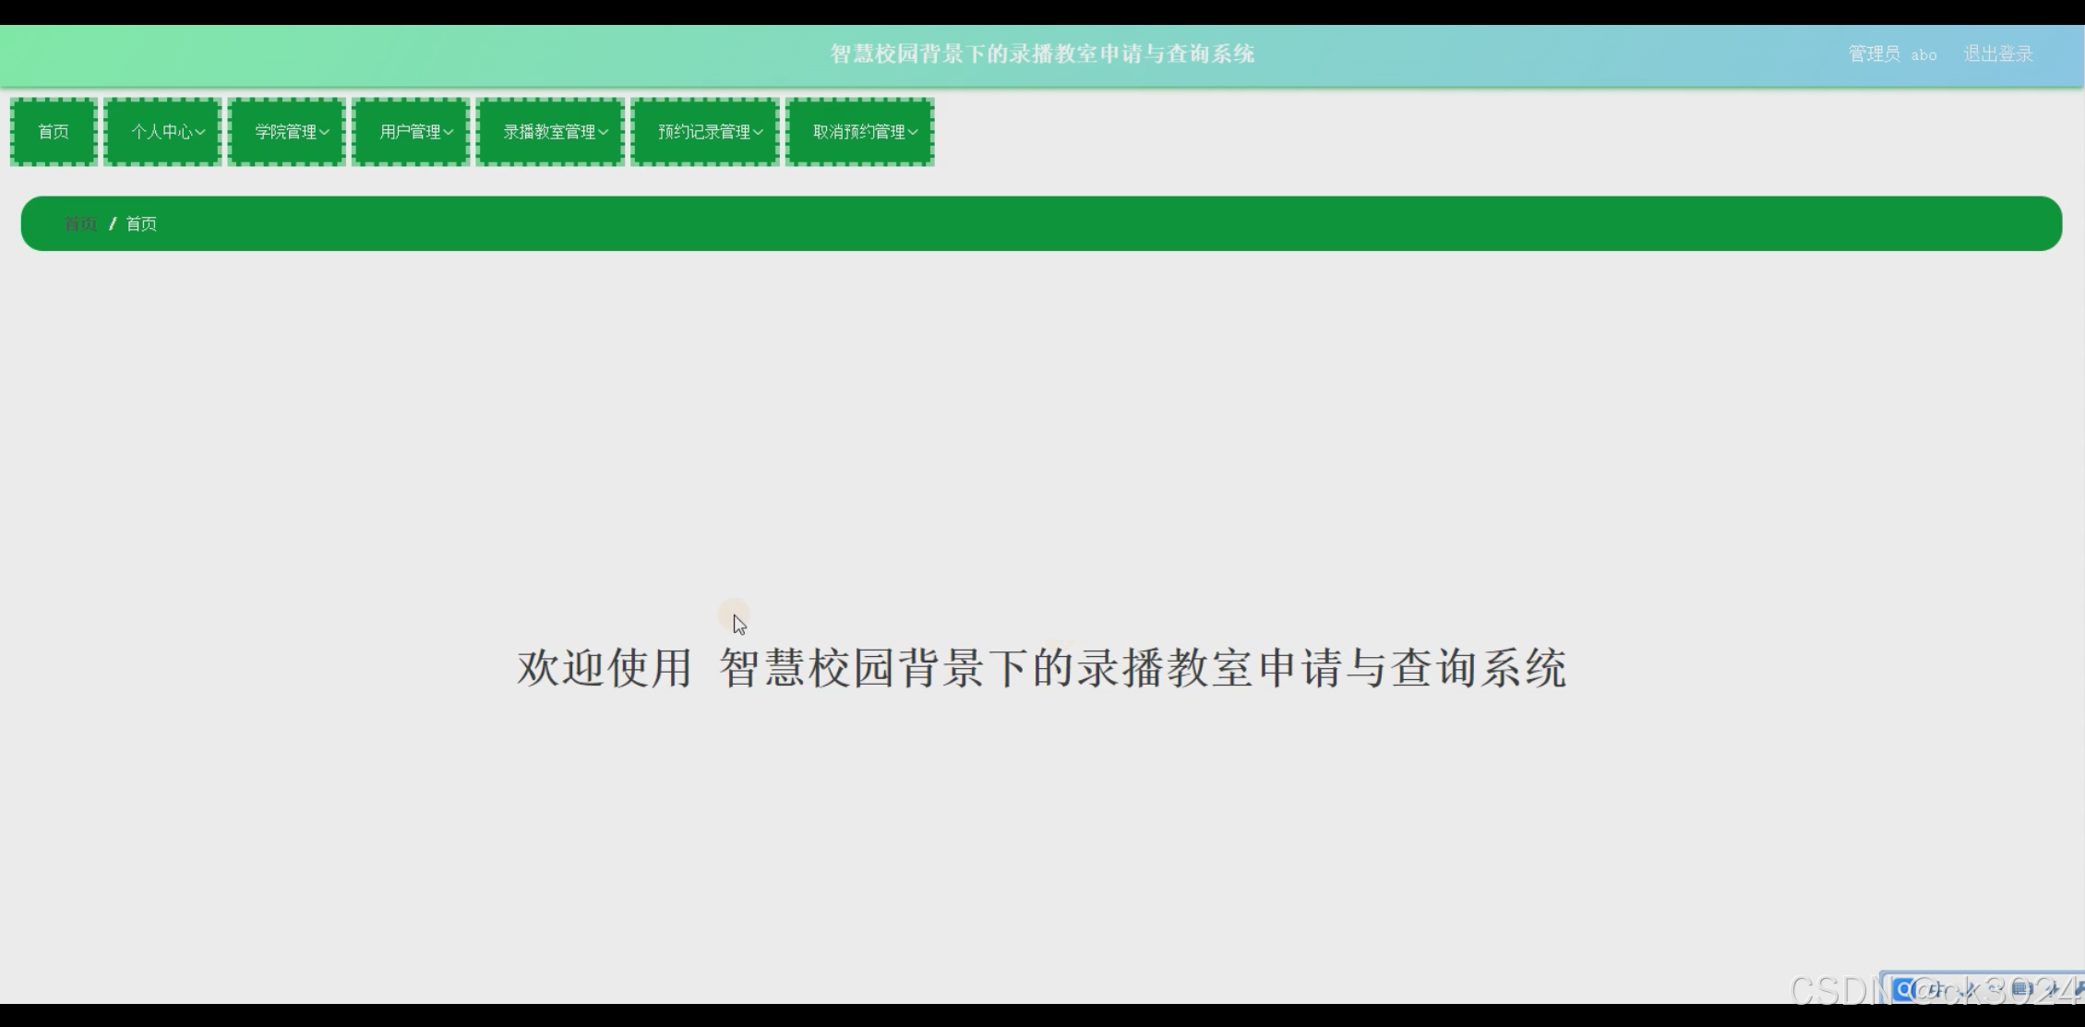Open the 用户管理 menu
Screen dimensions: 2085x1027
pyautogui.click(x=411, y=132)
